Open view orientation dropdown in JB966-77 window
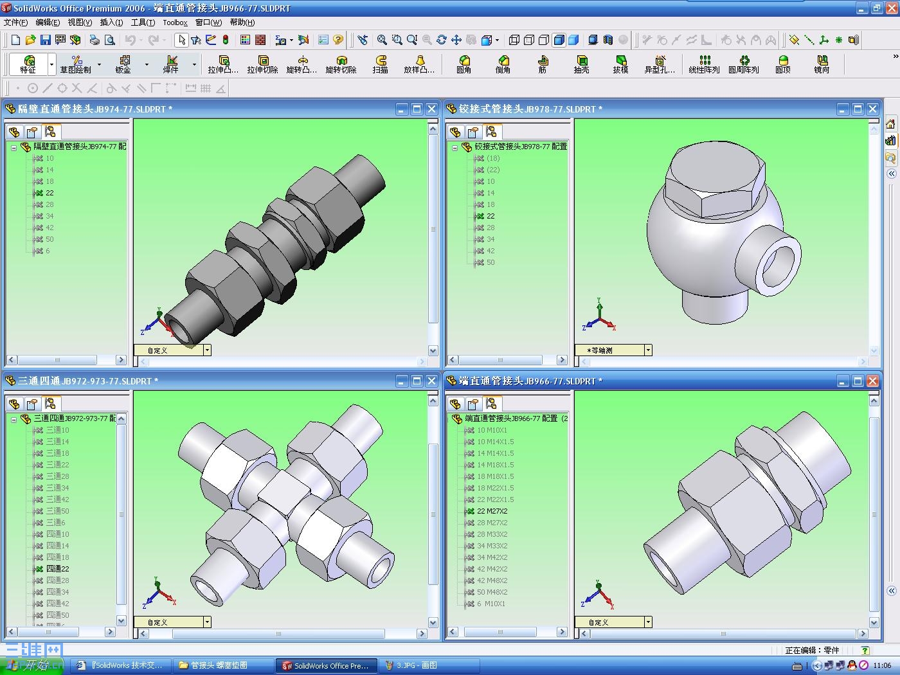The width and height of the screenshot is (900, 675). tap(648, 622)
